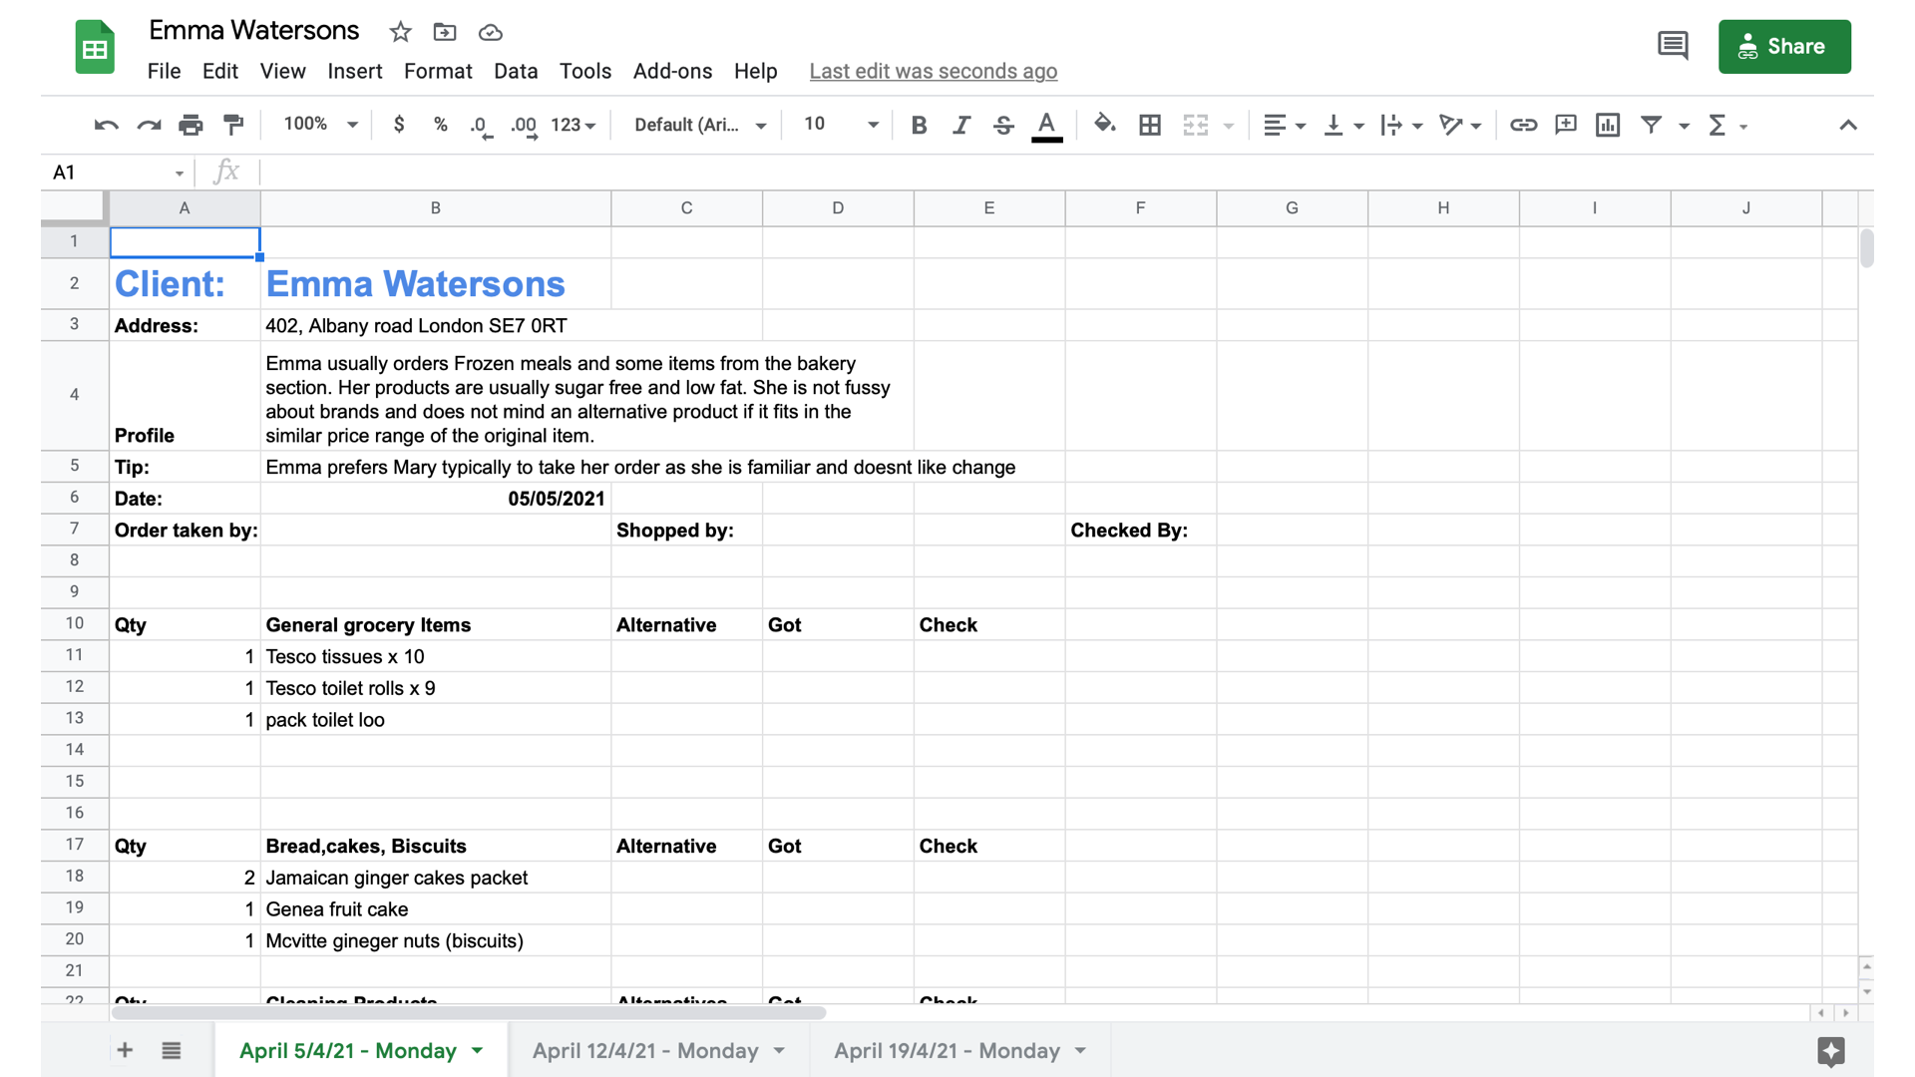The width and height of the screenshot is (1915, 1077).
Task: Expand the filter views arrow
Action: coord(1684,126)
